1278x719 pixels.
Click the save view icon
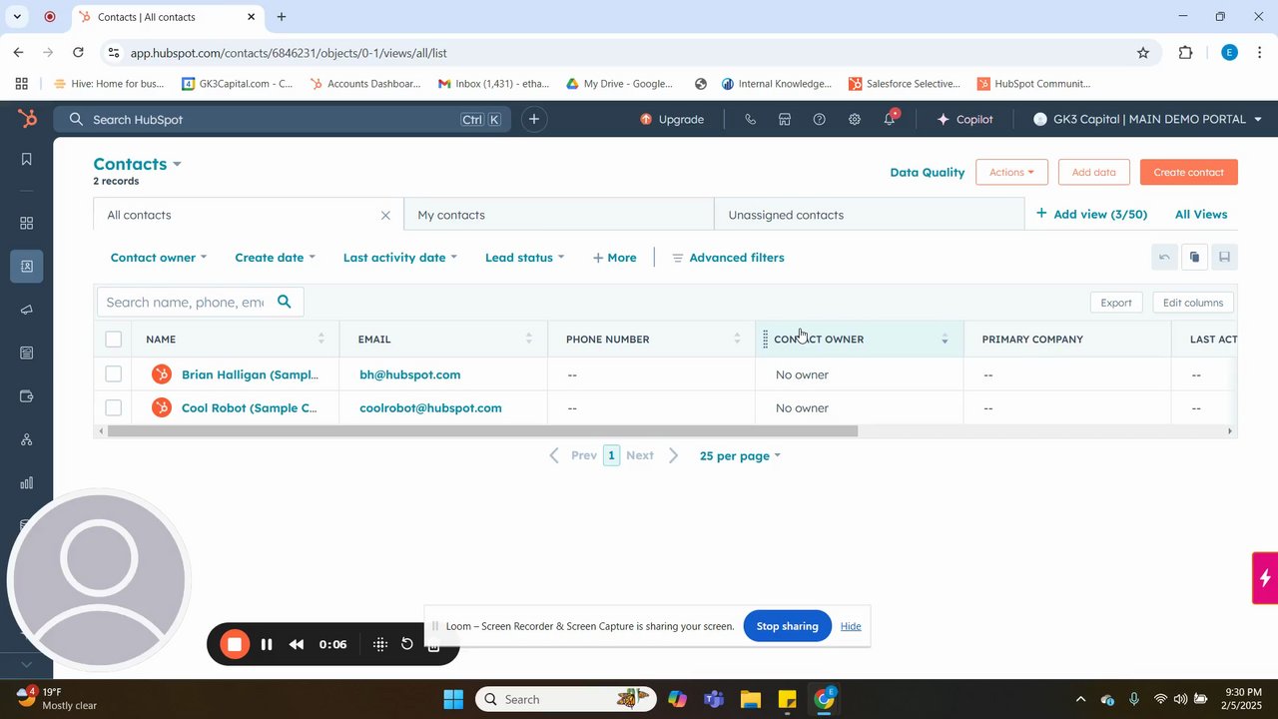[x=1224, y=258]
